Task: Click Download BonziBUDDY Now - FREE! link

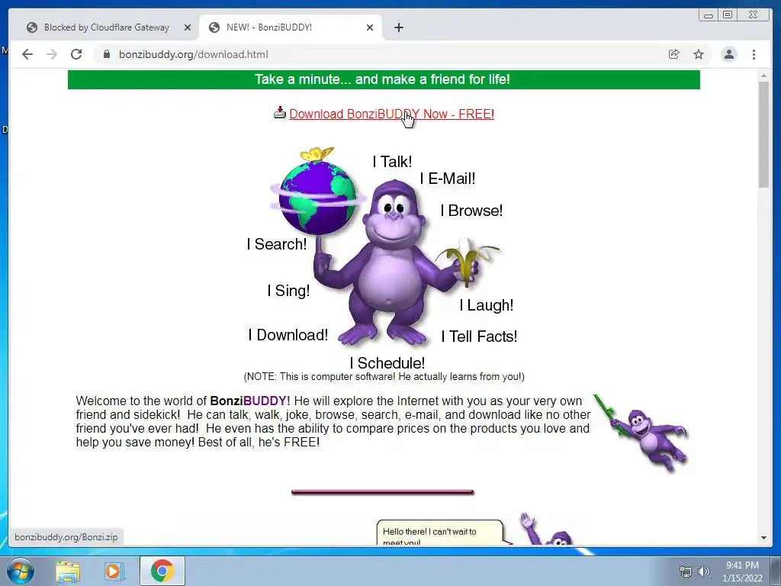Action: pos(391,114)
